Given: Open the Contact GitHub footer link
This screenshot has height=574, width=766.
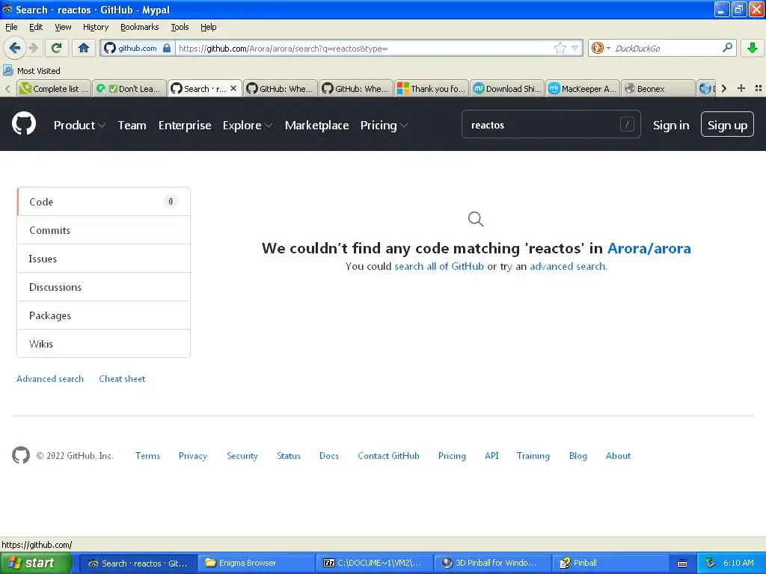Looking at the screenshot, I should (x=388, y=456).
